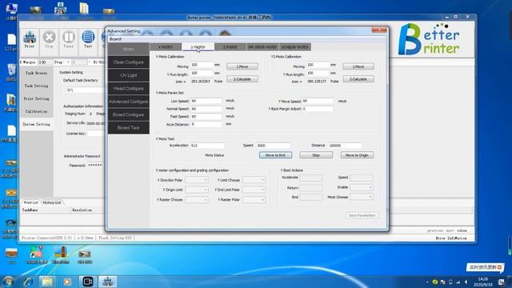This screenshot has height=288, width=512.
Task: Switch to the scraper motor tab
Action: point(295,47)
